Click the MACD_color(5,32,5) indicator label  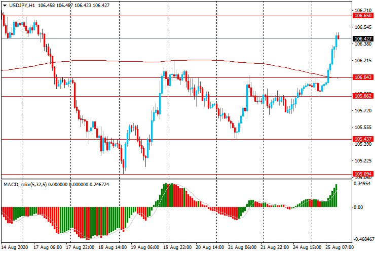pyautogui.click(x=25, y=184)
